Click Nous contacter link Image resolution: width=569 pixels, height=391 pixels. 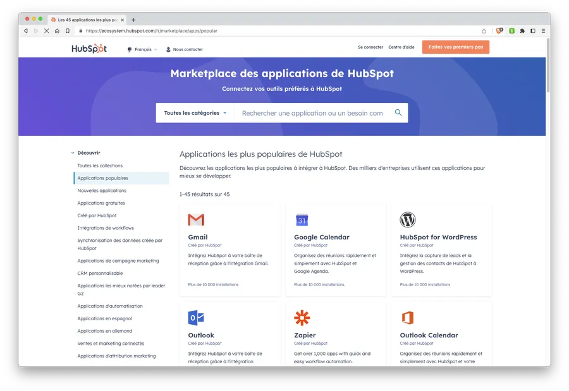coord(185,49)
